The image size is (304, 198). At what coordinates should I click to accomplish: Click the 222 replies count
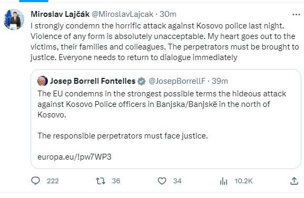[x=53, y=181]
